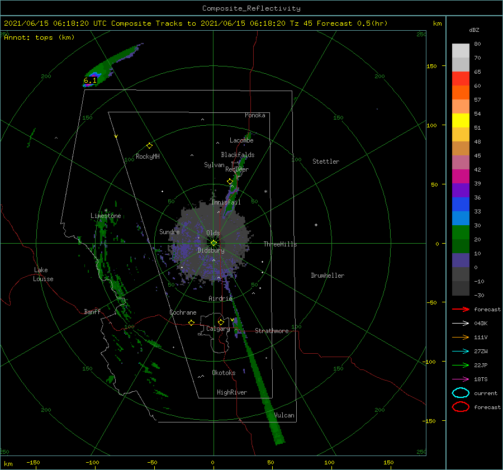Click the Composite_Reflectivity title
This screenshot has width=503, height=470.
pos(251,8)
